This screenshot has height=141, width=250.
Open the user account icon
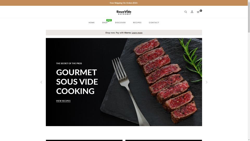[x=192, y=12]
